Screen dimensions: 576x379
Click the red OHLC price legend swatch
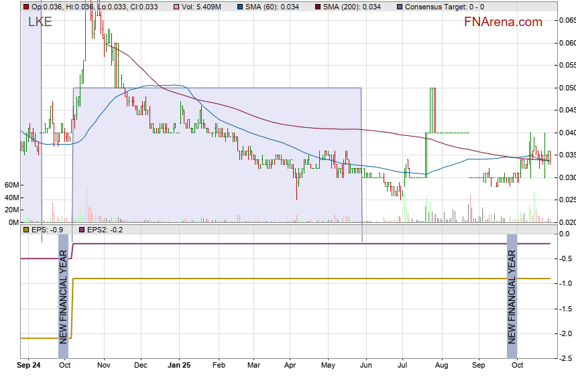point(26,7)
